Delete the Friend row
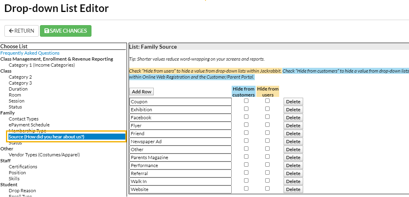 click(x=293, y=134)
